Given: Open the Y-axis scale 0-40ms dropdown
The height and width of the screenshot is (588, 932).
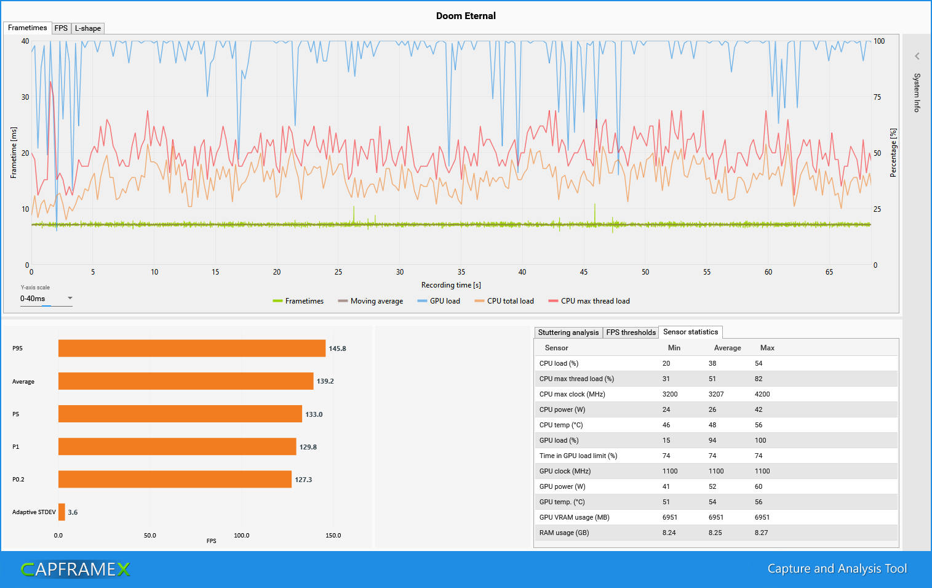Looking at the screenshot, I should tap(46, 299).
